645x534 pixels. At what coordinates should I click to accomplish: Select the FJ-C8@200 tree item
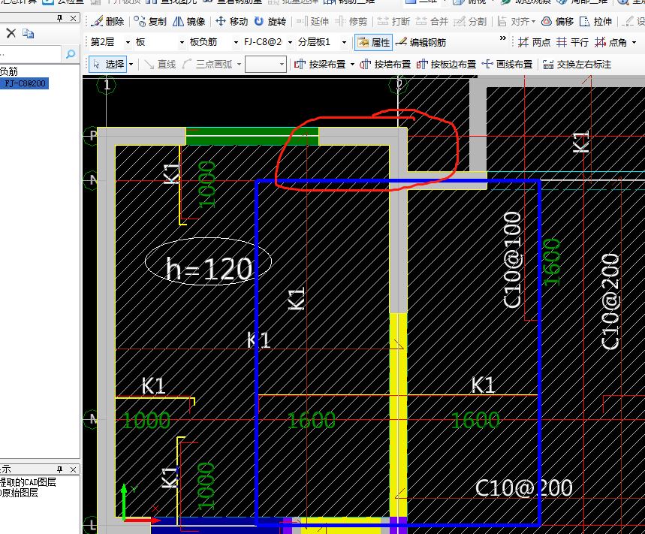[25, 83]
